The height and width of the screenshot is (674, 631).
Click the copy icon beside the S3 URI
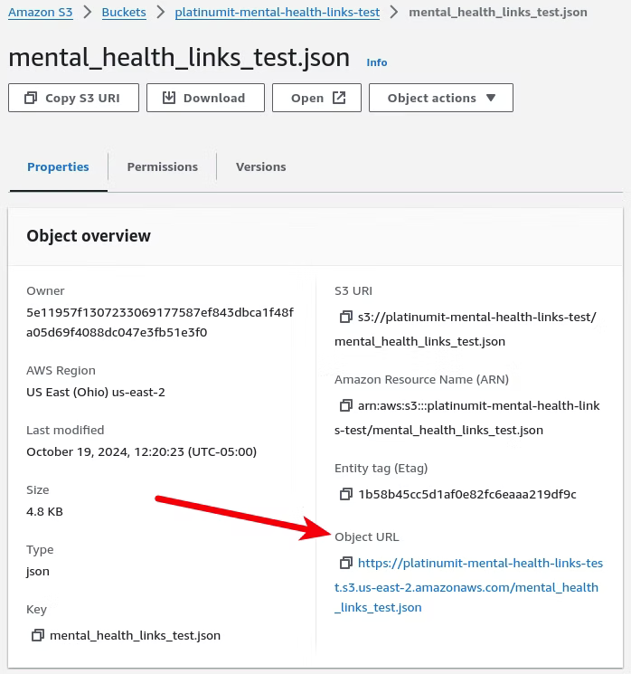(345, 318)
